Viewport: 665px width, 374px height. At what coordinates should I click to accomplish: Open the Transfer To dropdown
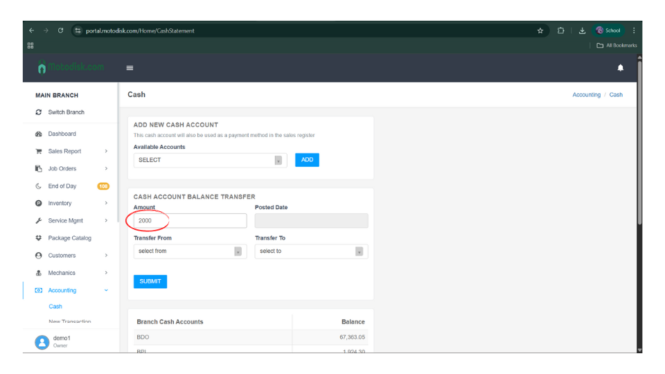(311, 251)
